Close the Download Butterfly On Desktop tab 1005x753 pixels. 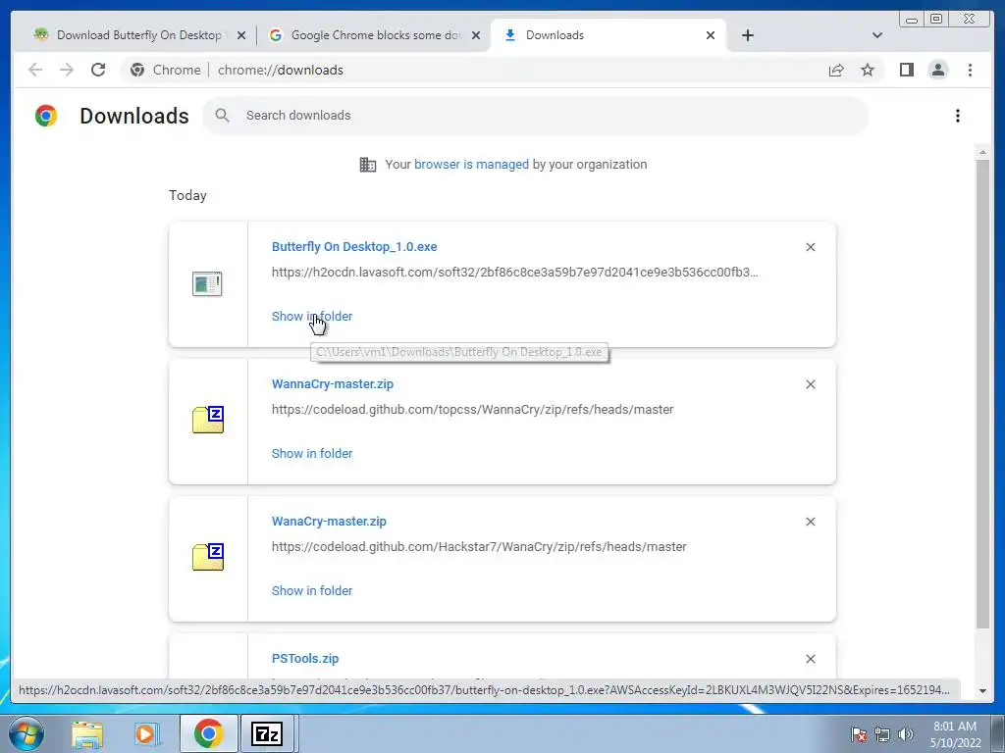pos(241,35)
